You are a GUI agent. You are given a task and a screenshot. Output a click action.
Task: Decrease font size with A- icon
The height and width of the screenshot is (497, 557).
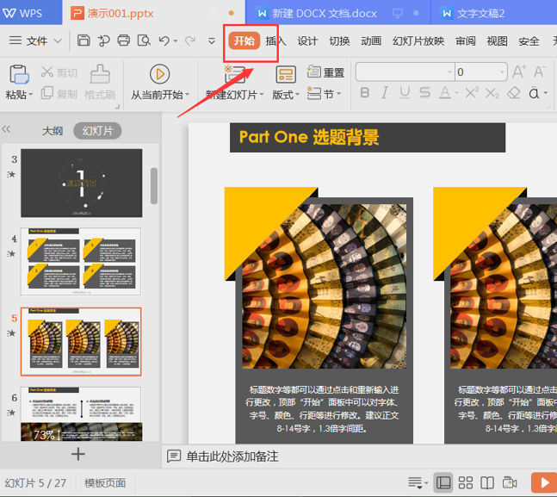(540, 71)
